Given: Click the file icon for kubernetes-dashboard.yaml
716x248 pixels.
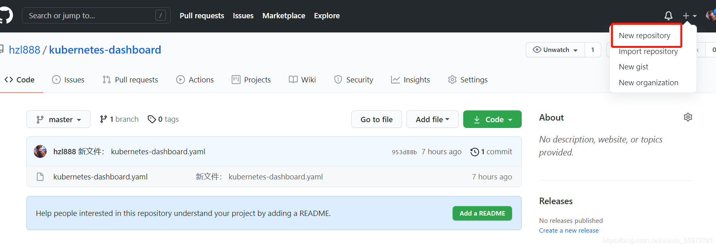Looking at the screenshot, I should coord(40,177).
